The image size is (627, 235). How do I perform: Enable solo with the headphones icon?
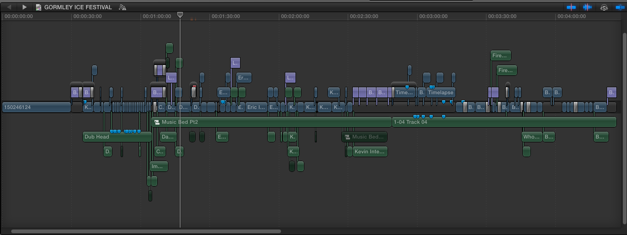click(604, 7)
